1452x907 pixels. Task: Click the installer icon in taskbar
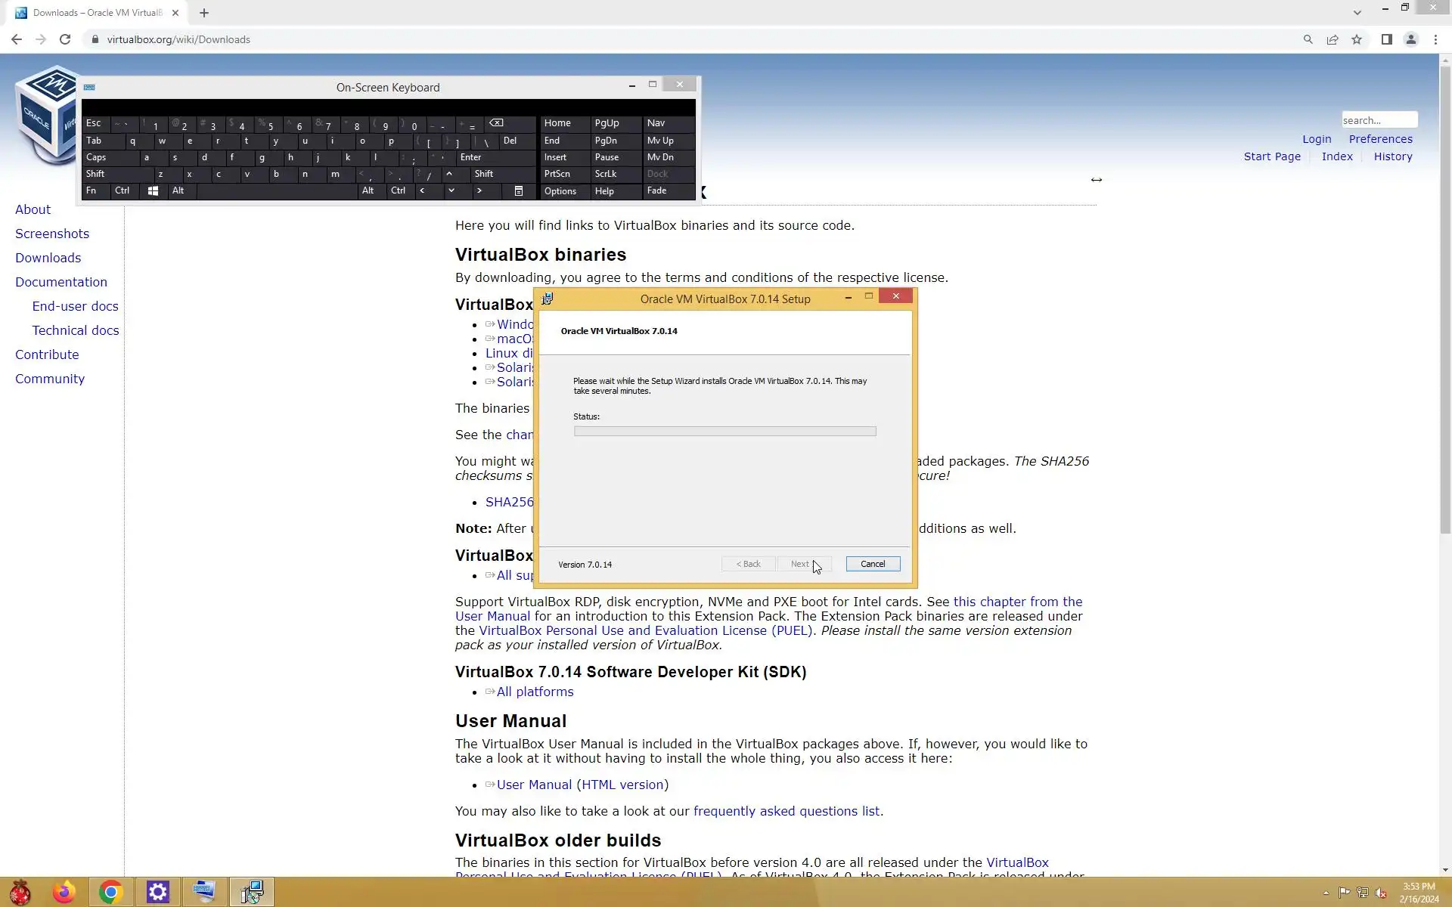click(x=251, y=892)
